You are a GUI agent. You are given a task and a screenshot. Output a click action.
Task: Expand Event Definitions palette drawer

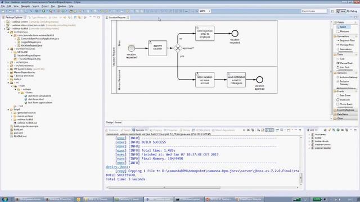point(345,110)
